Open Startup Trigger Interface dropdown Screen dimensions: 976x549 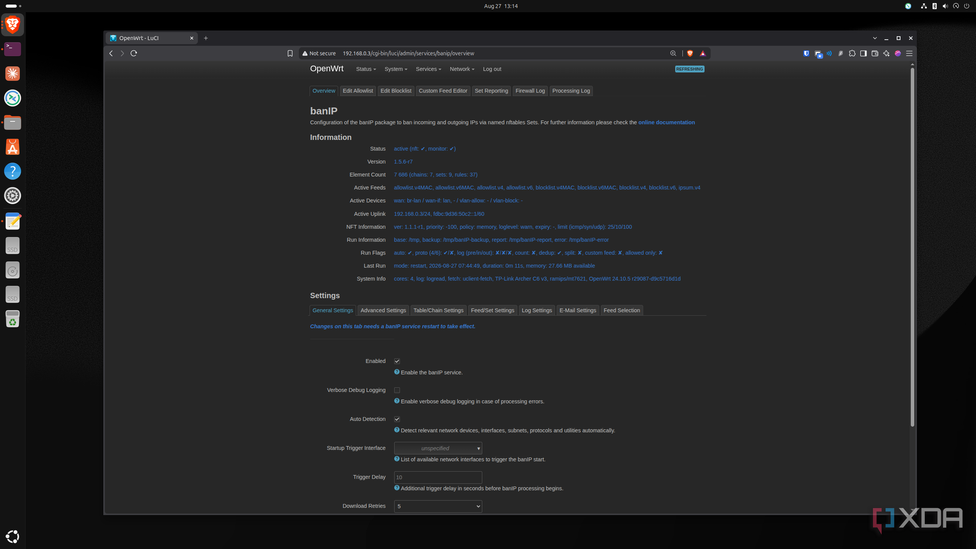click(438, 448)
